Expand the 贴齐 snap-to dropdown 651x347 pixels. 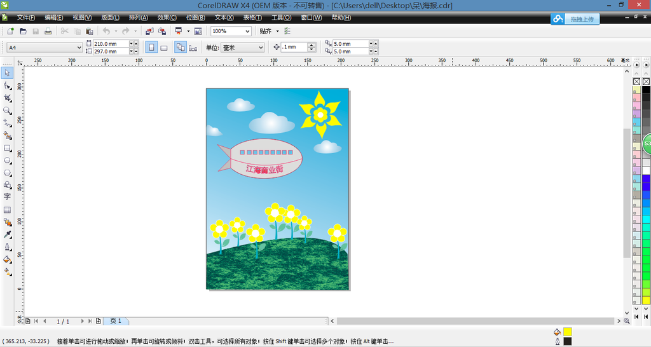278,31
